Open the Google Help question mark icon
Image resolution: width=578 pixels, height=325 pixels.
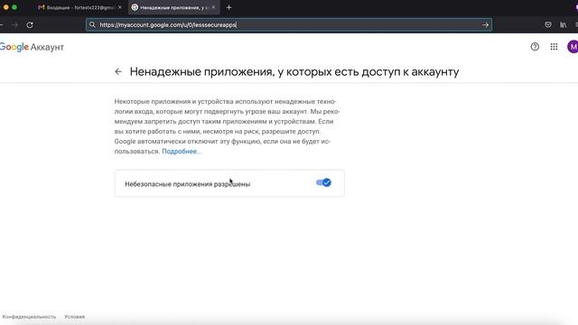pos(535,47)
